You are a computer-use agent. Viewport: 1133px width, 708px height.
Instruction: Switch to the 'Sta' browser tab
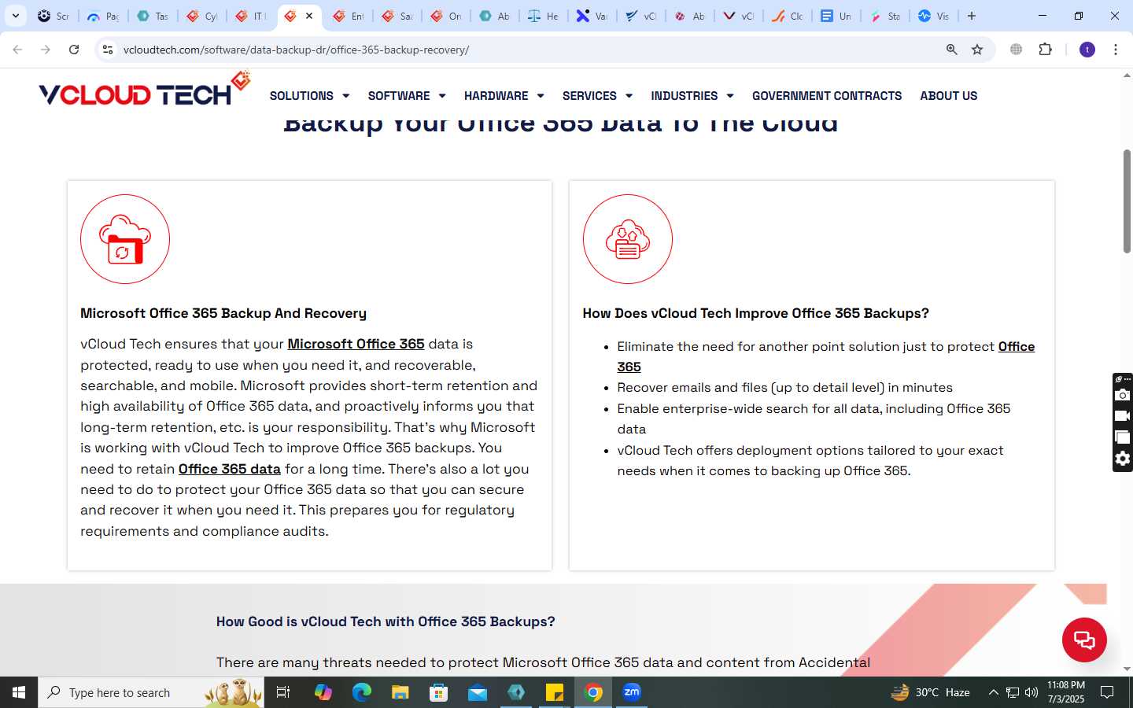click(x=884, y=16)
